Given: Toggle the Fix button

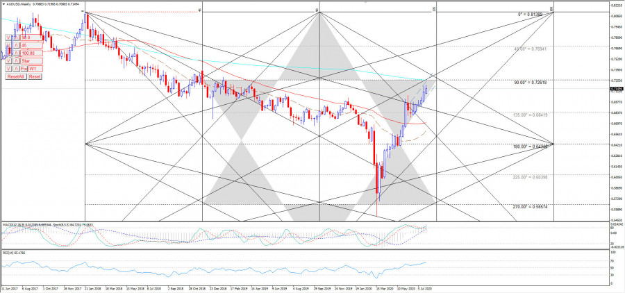Looking at the screenshot, I should (x=23, y=69).
